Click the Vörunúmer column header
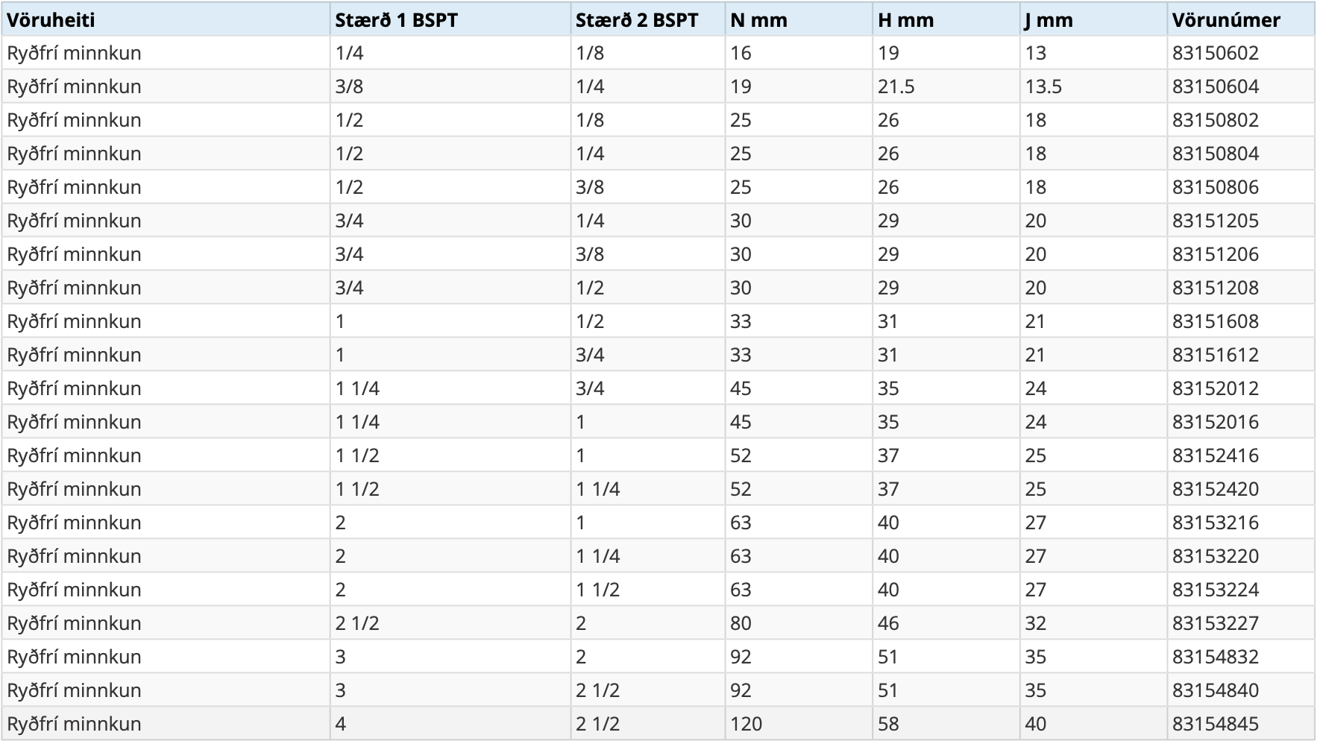The image size is (1317, 744). [1225, 20]
